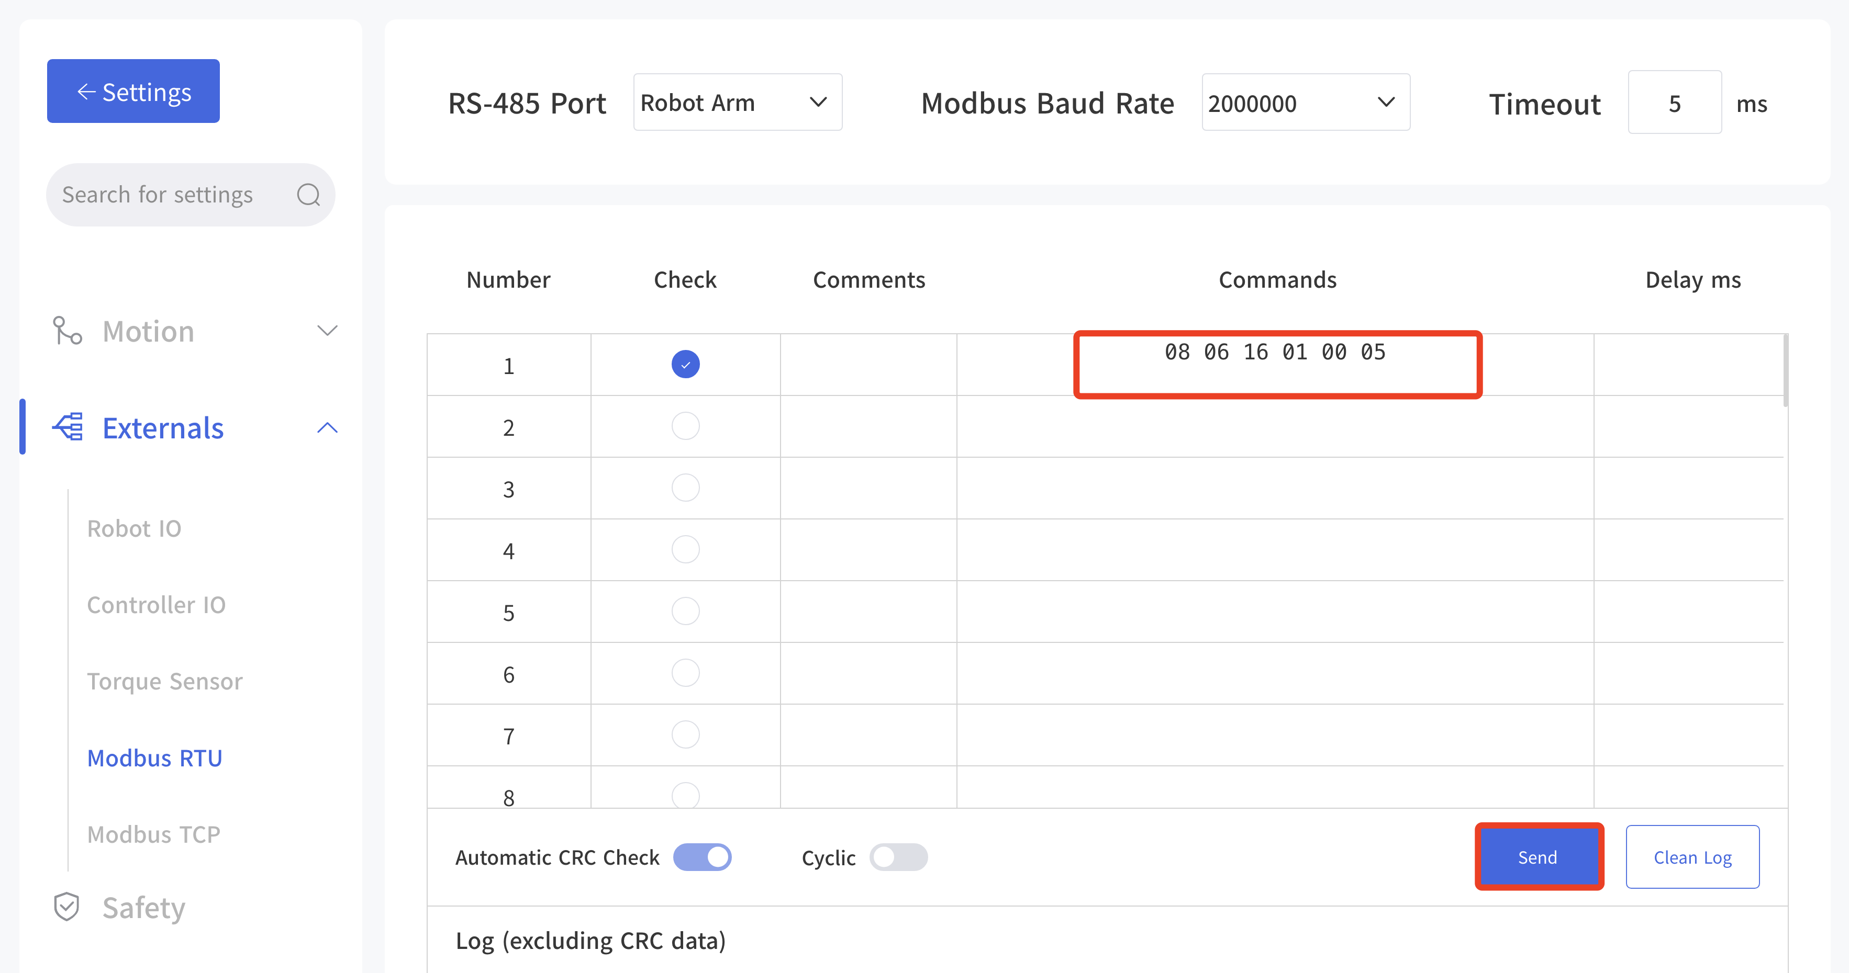Click the Externals section label

163,428
